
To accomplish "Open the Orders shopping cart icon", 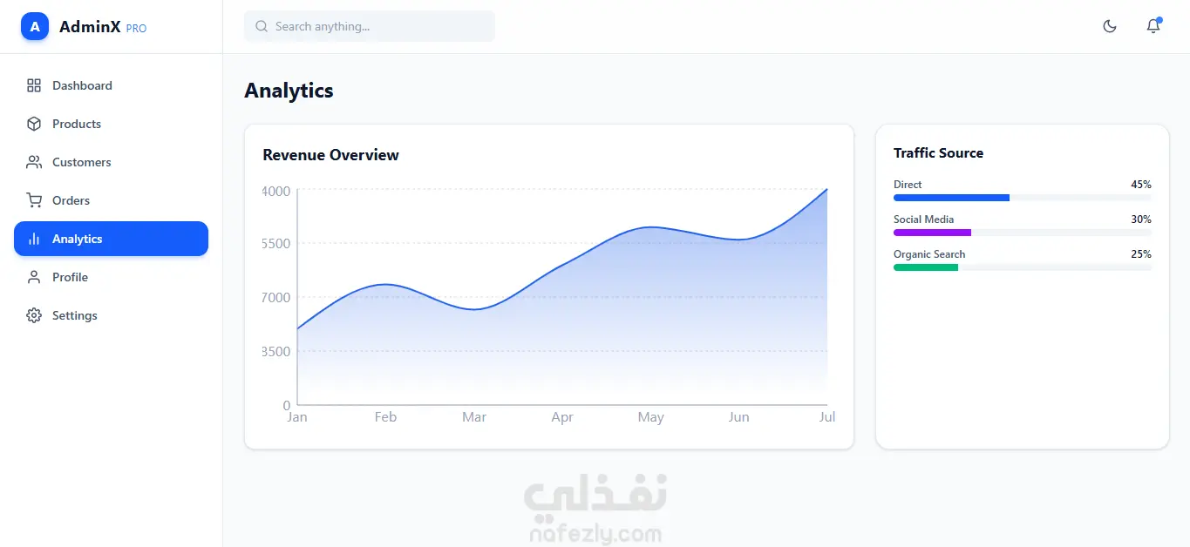I will tap(34, 200).
